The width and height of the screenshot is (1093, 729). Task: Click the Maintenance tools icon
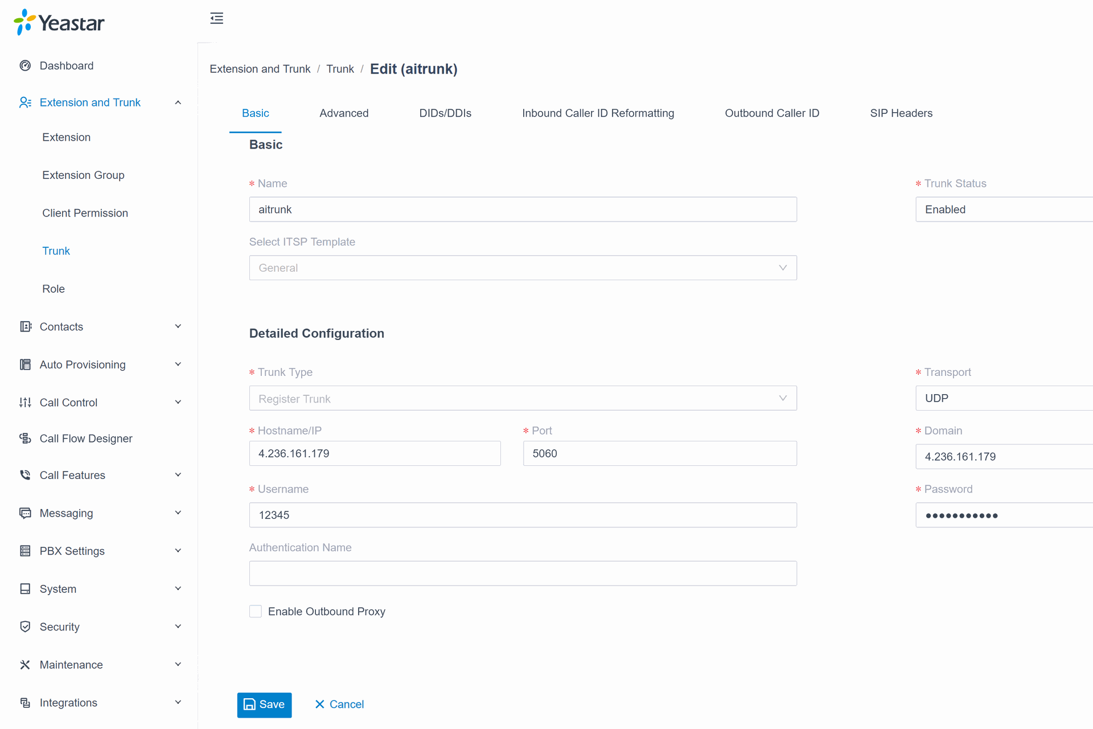click(x=25, y=665)
